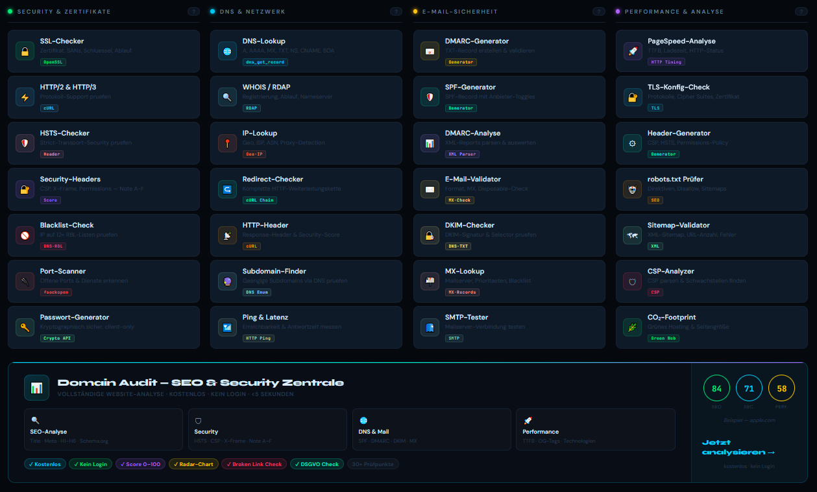The height and width of the screenshot is (492, 817).
Task: Click the green SEO score circle 84
Action: tap(716, 389)
